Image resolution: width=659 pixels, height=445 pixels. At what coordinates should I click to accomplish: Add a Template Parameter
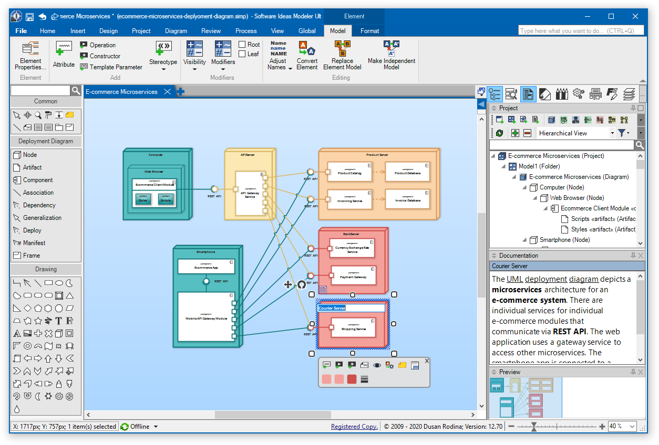pos(111,67)
